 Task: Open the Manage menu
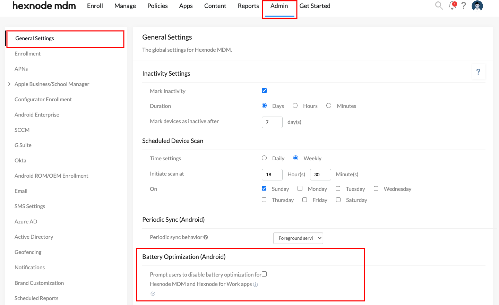pyautogui.click(x=125, y=6)
